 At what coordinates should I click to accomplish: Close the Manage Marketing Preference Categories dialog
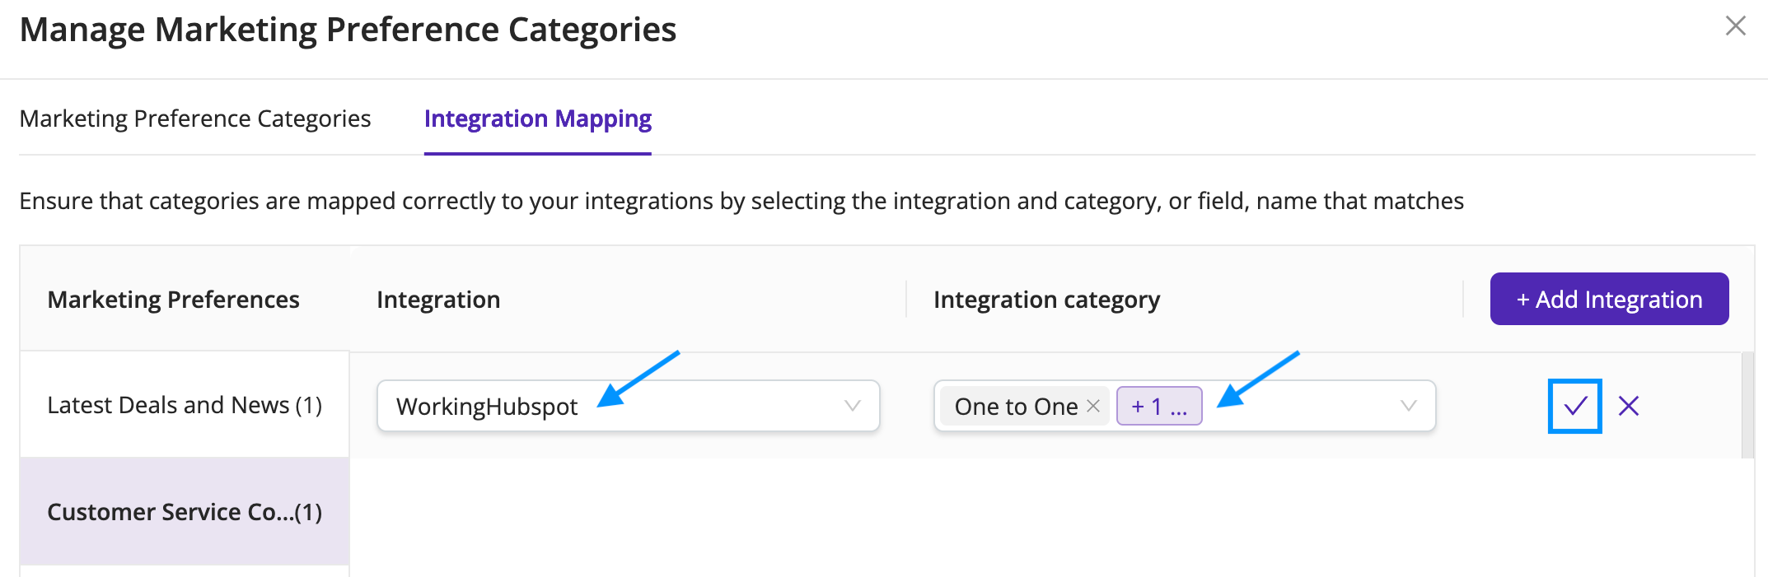tap(1735, 26)
